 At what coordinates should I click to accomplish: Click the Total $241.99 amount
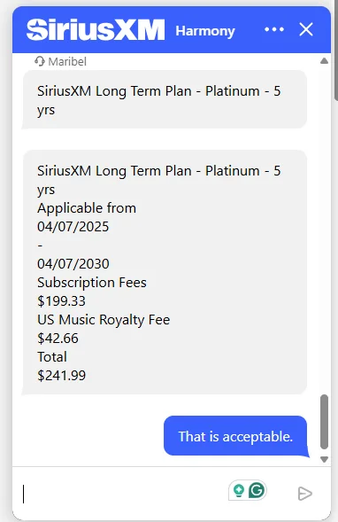click(x=61, y=376)
